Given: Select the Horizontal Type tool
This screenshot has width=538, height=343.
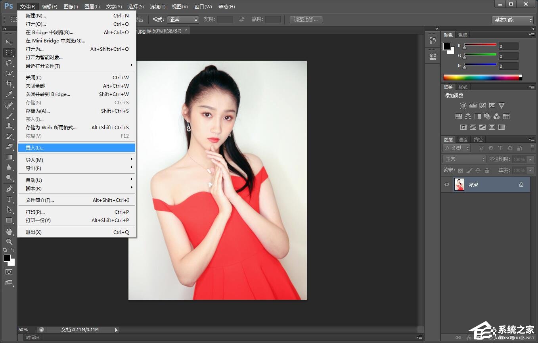Looking at the screenshot, I should coord(9,199).
